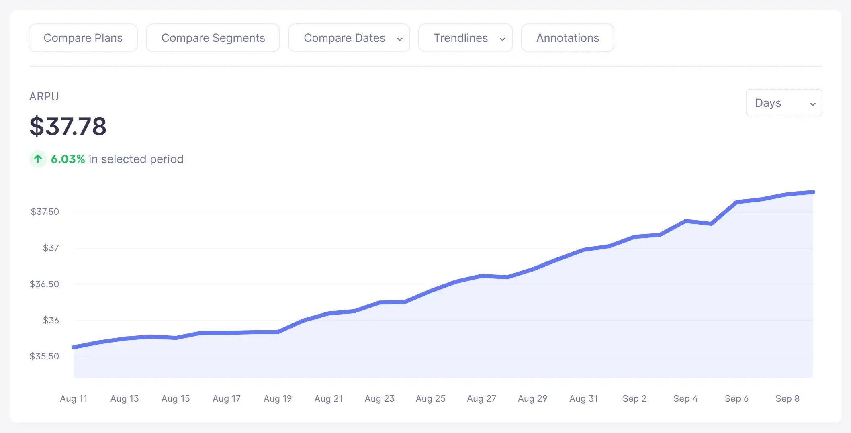Click the $36 y-axis label

51,320
